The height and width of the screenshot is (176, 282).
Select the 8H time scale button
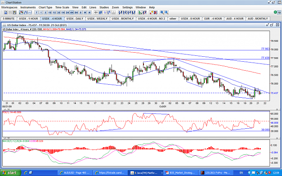76,13
